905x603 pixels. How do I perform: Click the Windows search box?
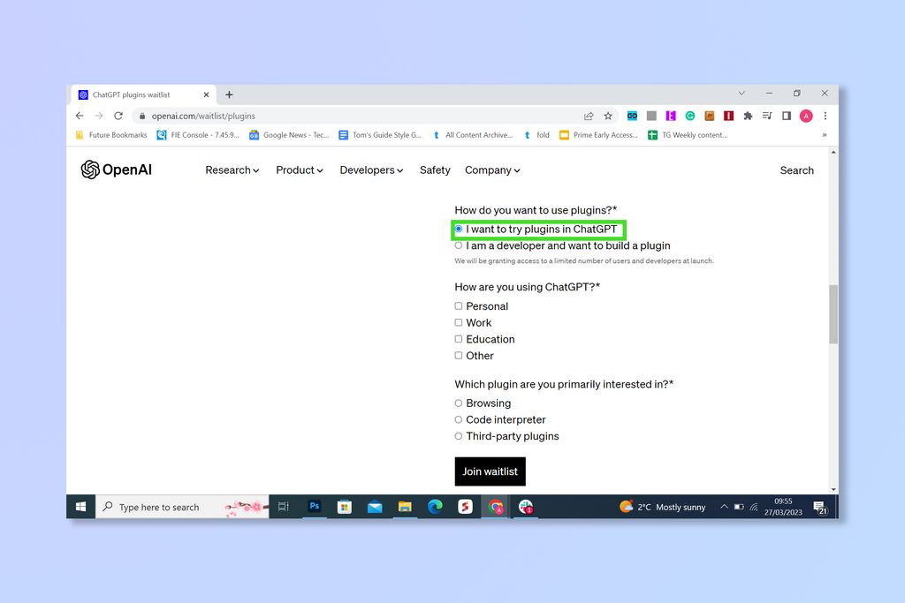click(182, 507)
